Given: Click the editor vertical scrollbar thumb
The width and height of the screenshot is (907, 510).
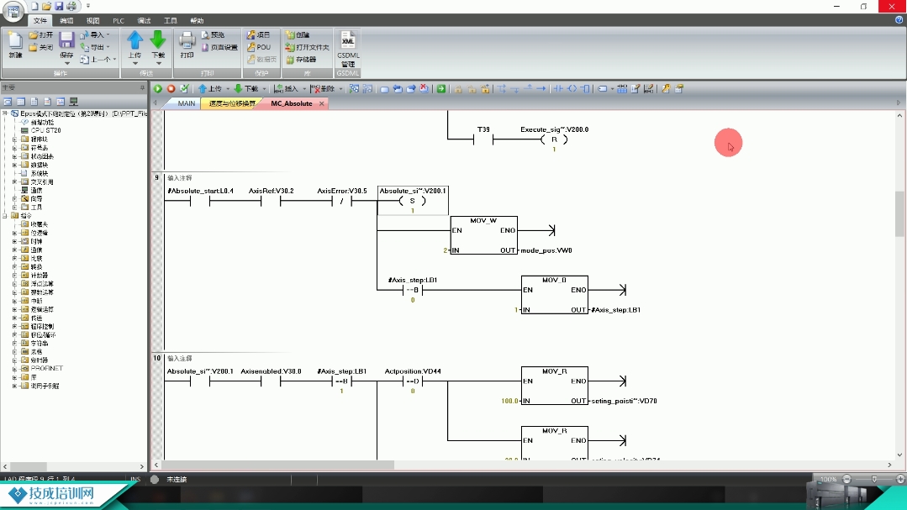Looking at the screenshot, I should (x=899, y=214).
